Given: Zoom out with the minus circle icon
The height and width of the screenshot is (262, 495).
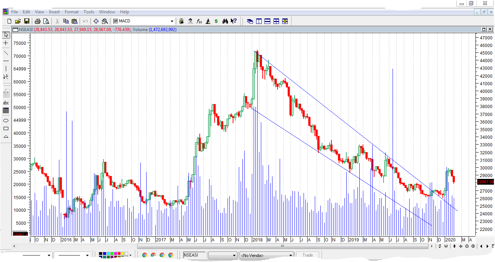Looking at the screenshot, I should tap(467, 246).
